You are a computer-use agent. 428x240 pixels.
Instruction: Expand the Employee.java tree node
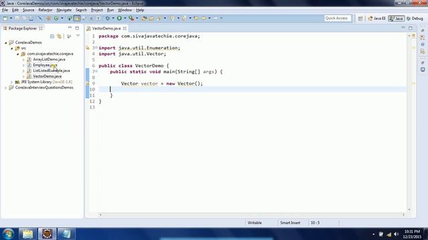[x=24, y=65]
